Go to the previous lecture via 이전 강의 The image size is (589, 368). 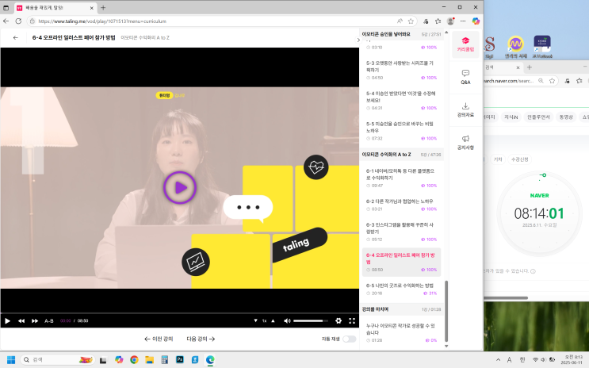159,339
